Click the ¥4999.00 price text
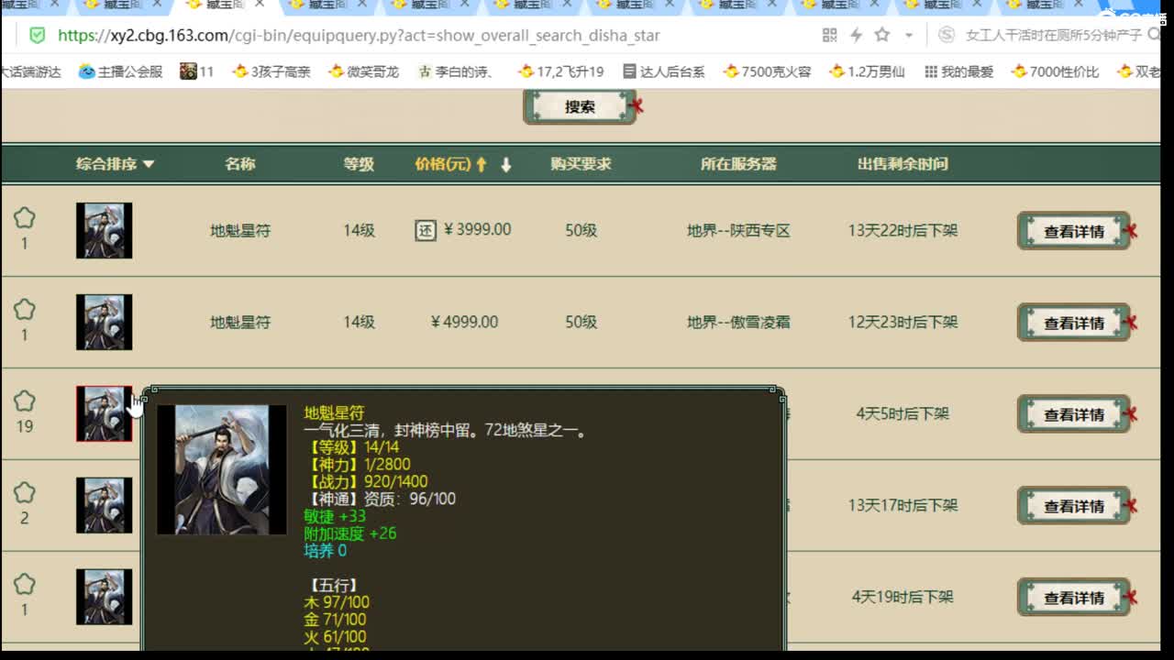The width and height of the screenshot is (1174, 660). pos(464,322)
